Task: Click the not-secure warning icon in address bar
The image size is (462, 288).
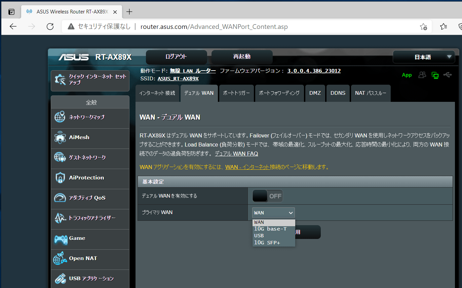Action: coord(71,27)
